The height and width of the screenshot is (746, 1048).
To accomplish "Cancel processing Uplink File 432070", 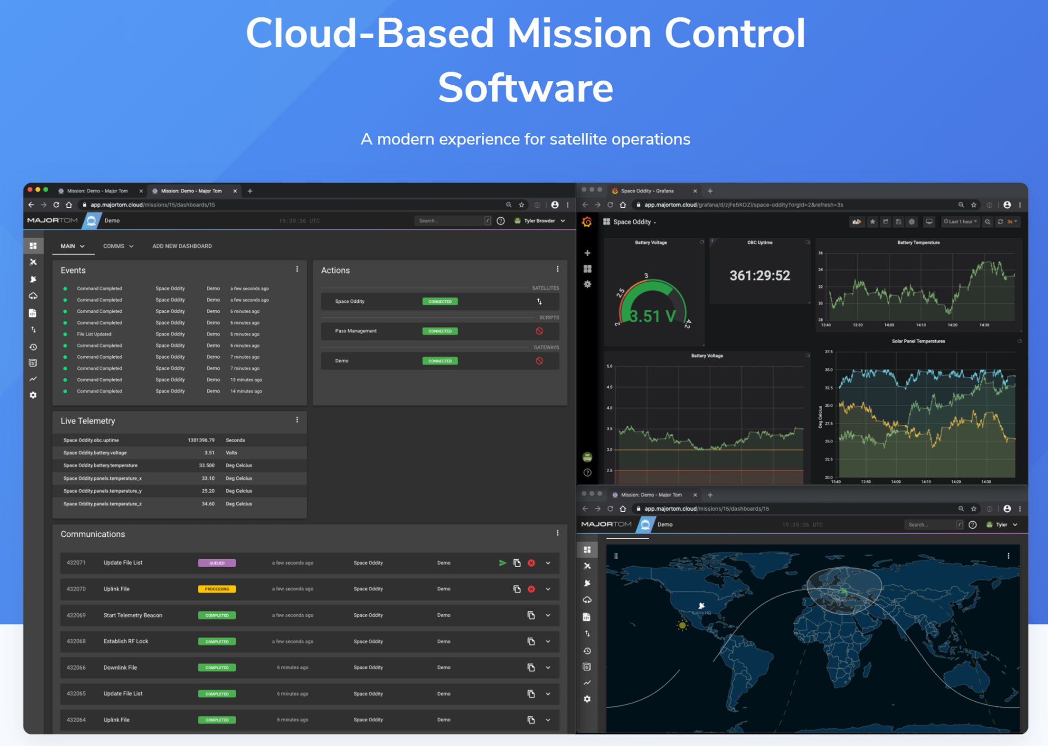I will tap(531, 589).
